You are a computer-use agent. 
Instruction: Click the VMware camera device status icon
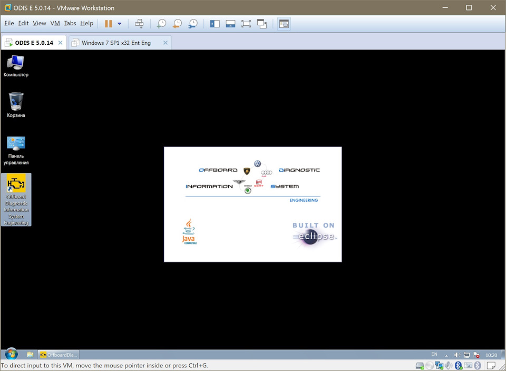[x=468, y=366]
